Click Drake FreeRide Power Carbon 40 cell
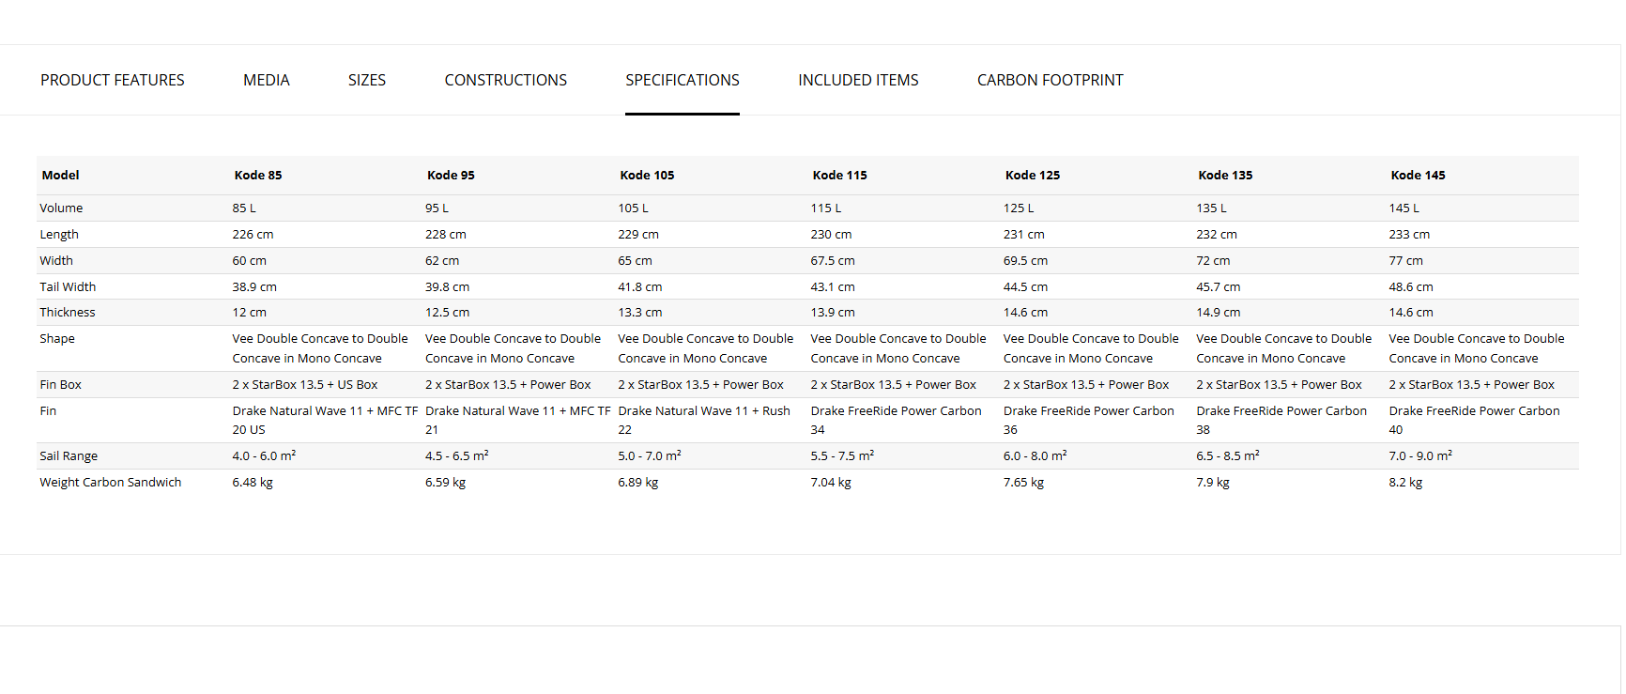Image resolution: width=1626 pixels, height=694 pixels. [1475, 420]
